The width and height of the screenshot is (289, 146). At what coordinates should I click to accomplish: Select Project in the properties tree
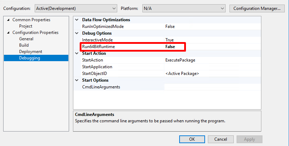tap(25, 26)
